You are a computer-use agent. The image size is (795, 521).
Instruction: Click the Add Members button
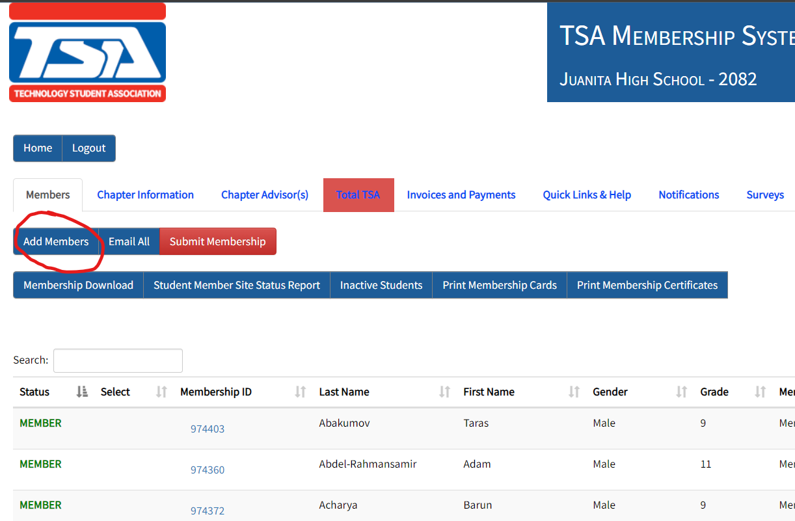pos(56,241)
